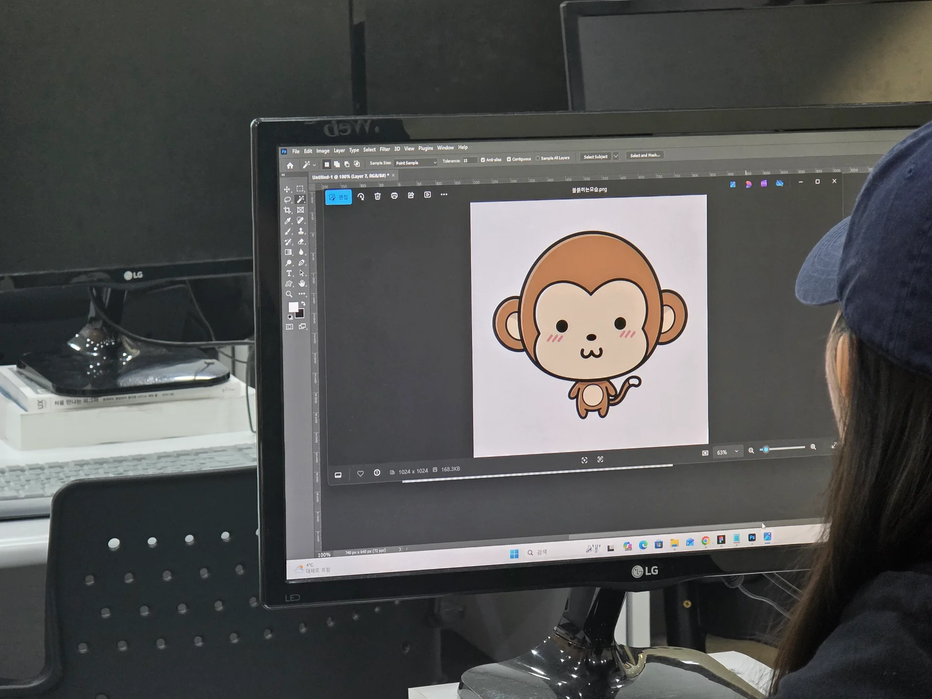This screenshot has width=932, height=699.
Task: Disable the Anti-alias checkbox
Action: click(483, 160)
